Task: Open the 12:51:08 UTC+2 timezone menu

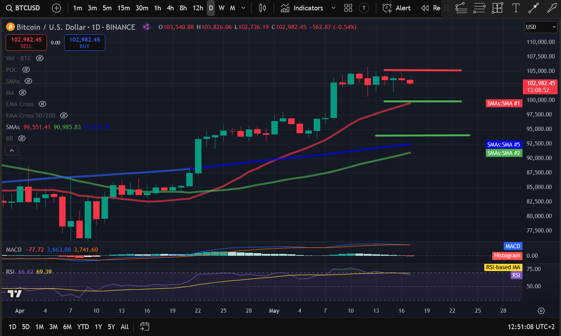Action: pyautogui.click(x=531, y=327)
